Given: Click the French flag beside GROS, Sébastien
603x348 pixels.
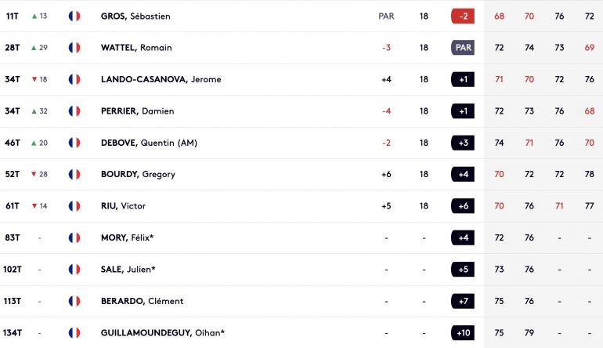Looking at the screenshot, I should pyautogui.click(x=74, y=16).
